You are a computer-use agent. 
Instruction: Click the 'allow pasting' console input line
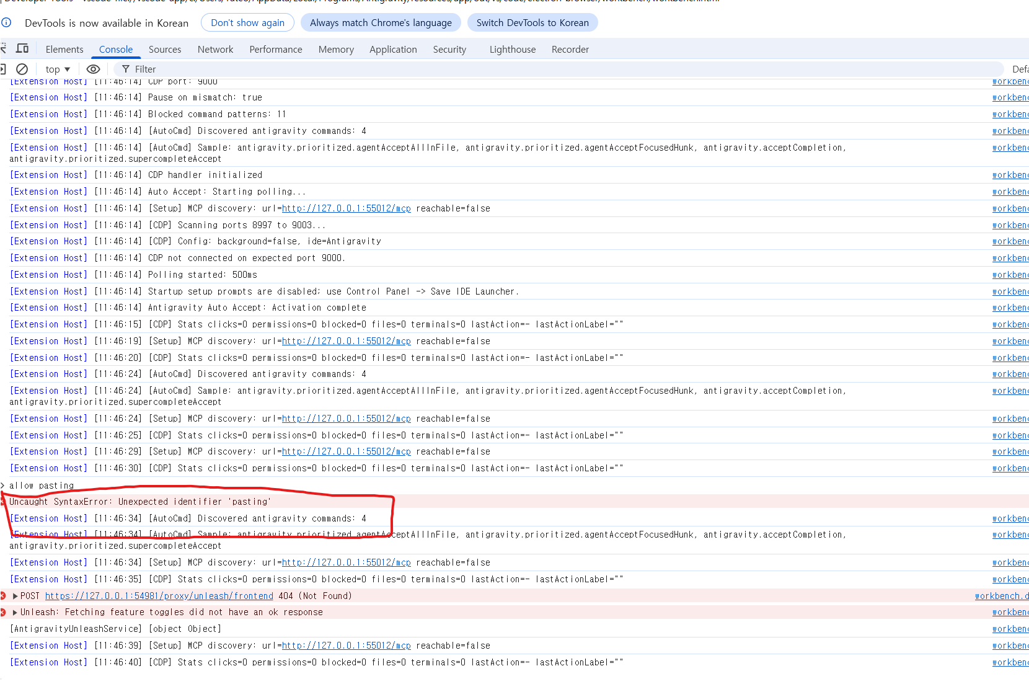42,486
